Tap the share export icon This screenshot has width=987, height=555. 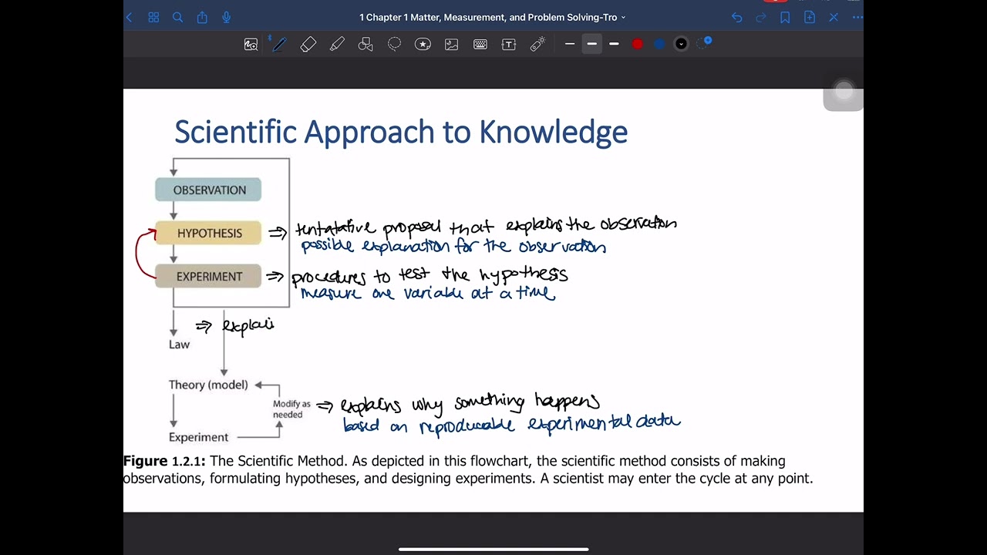pos(202,17)
